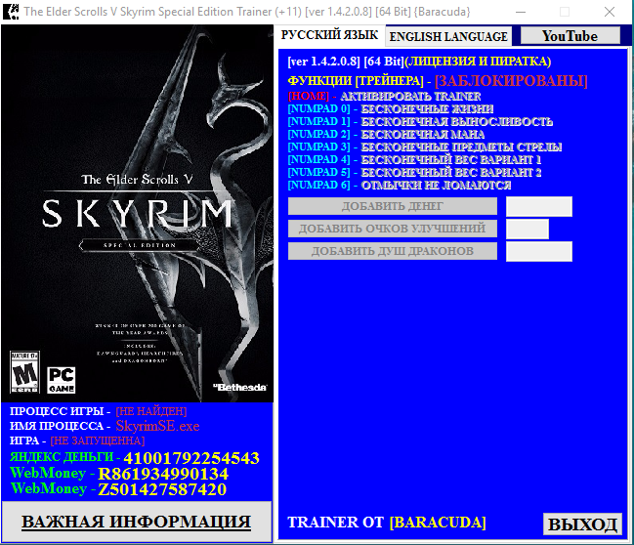Click the [HOME] АКТИВИРОВАТЬ TRAINER line
Screen dimensions: 634x545
tap(384, 97)
